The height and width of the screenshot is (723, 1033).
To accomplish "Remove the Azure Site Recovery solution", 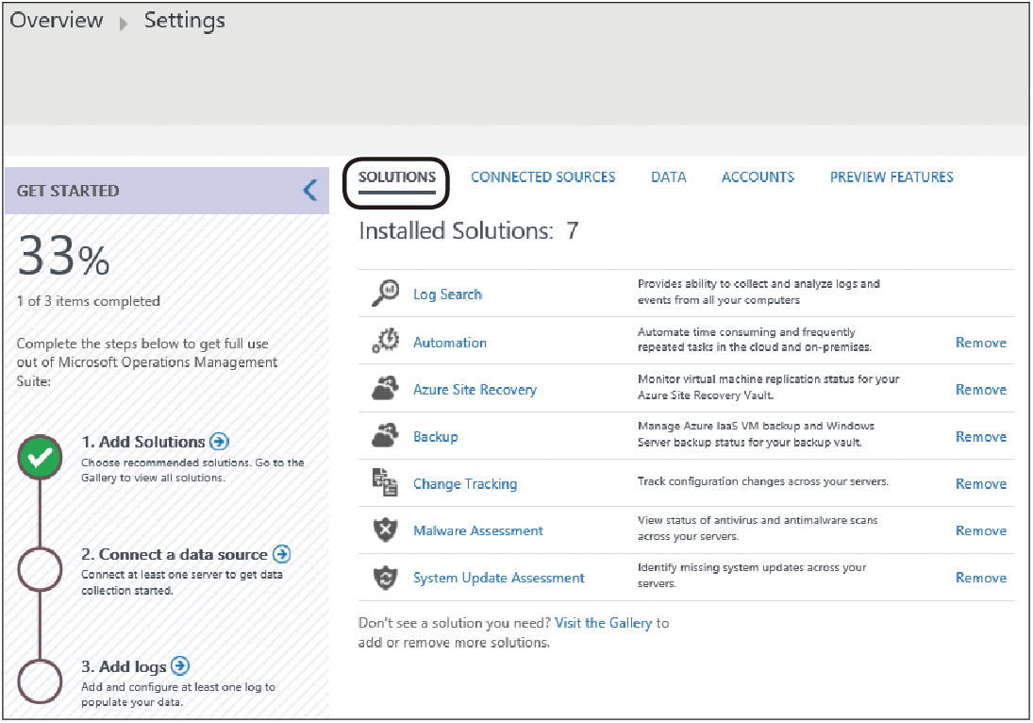I will point(981,390).
